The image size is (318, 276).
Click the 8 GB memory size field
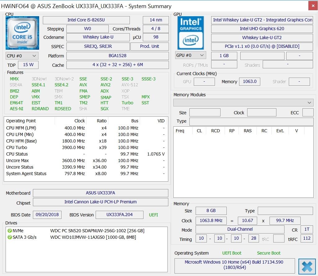(x=211, y=211)
